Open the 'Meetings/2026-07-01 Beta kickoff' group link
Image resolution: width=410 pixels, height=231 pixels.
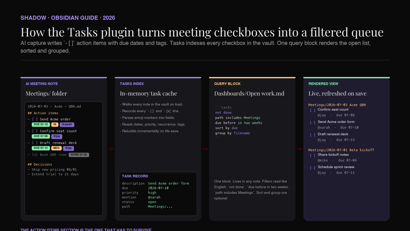click(x=341, y=150)
